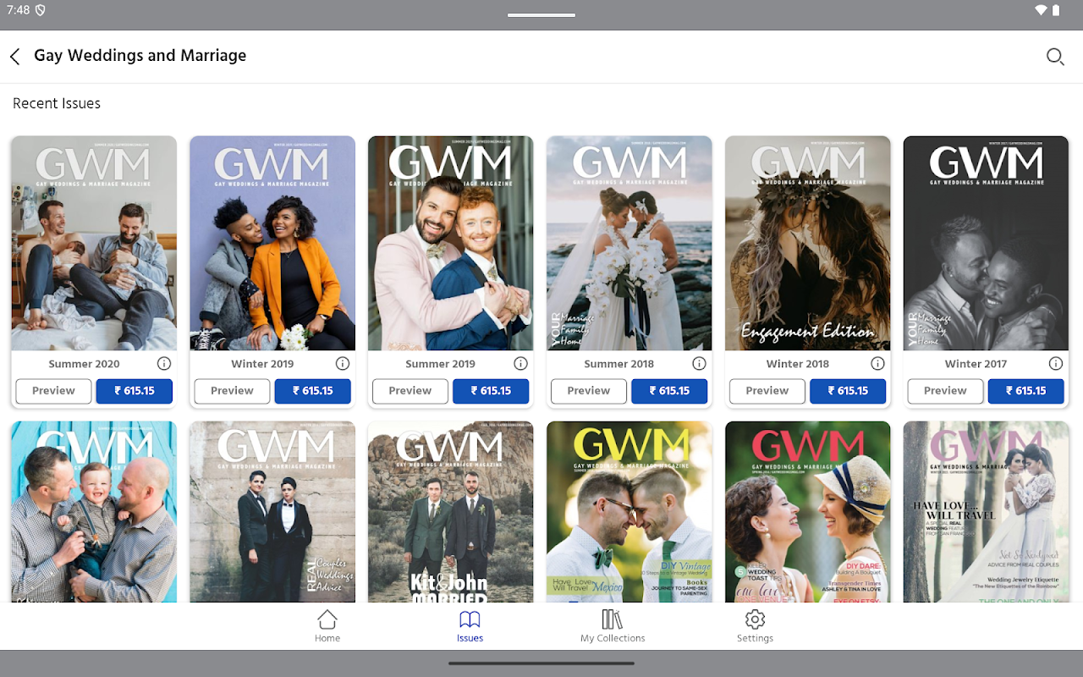Show info for Winter 2017 issue
The width and height of the screenshot is (1083, 677).
tap(1056, 364)
